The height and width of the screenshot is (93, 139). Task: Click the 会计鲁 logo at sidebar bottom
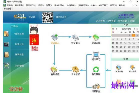pos(16,89)
